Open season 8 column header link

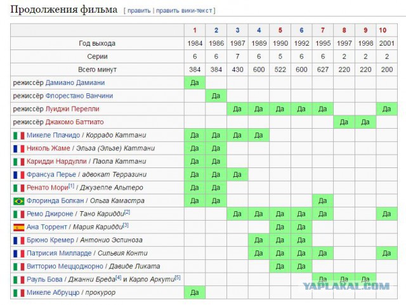[x=344, y=30]
